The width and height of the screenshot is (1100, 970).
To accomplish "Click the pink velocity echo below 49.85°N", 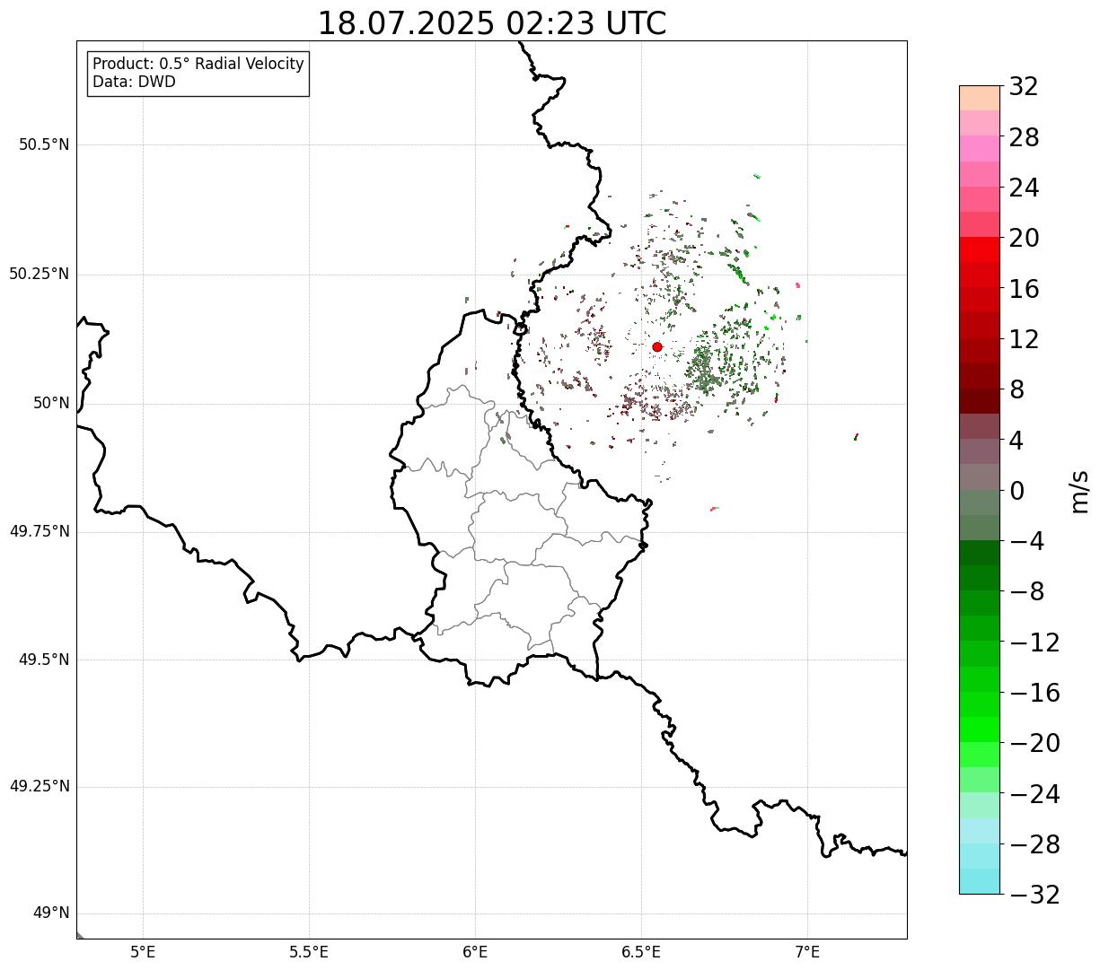I will pyautogui.click(x=714, y=509).
